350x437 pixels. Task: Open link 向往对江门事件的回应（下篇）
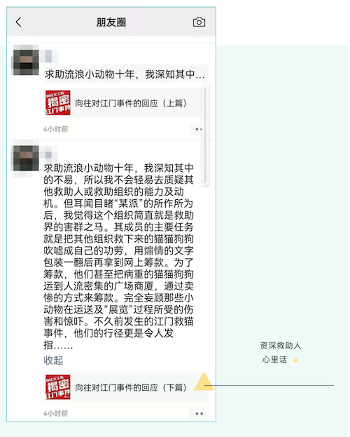131,387
